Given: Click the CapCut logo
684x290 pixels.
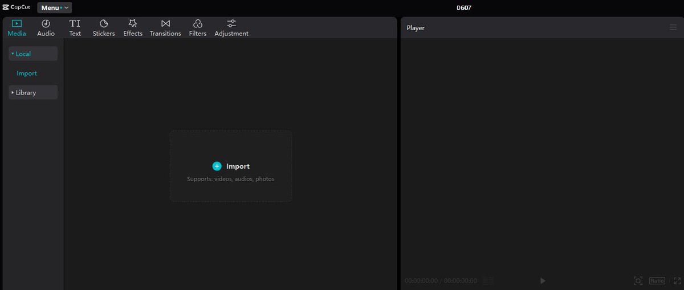Looking at the screenshot, I should pyautogui.click(x=16, y=7).
